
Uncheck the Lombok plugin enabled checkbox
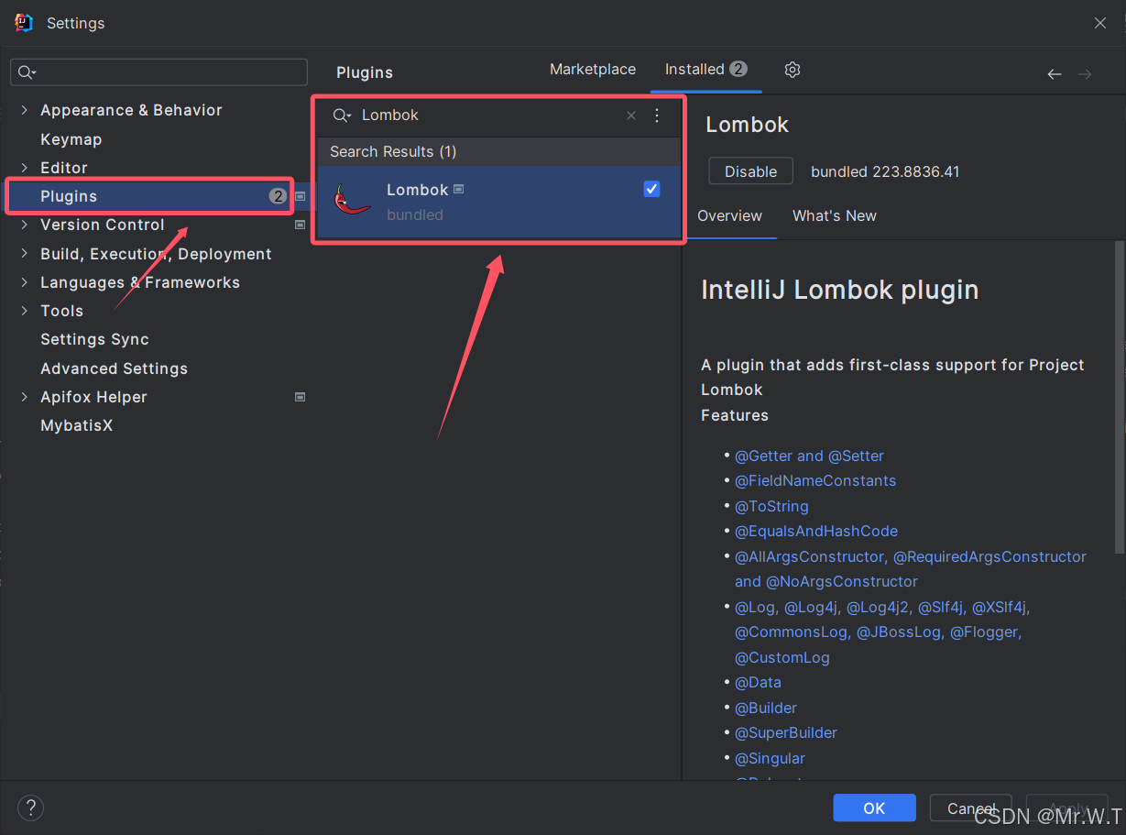pos(651,189)
